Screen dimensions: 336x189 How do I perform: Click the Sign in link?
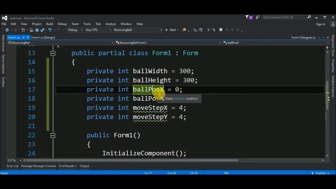point(321,24)
